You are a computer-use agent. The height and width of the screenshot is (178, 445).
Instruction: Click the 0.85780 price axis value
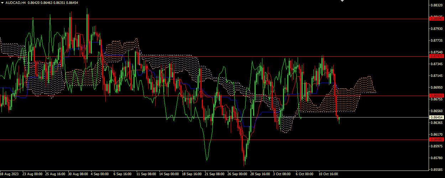[437, 158]
